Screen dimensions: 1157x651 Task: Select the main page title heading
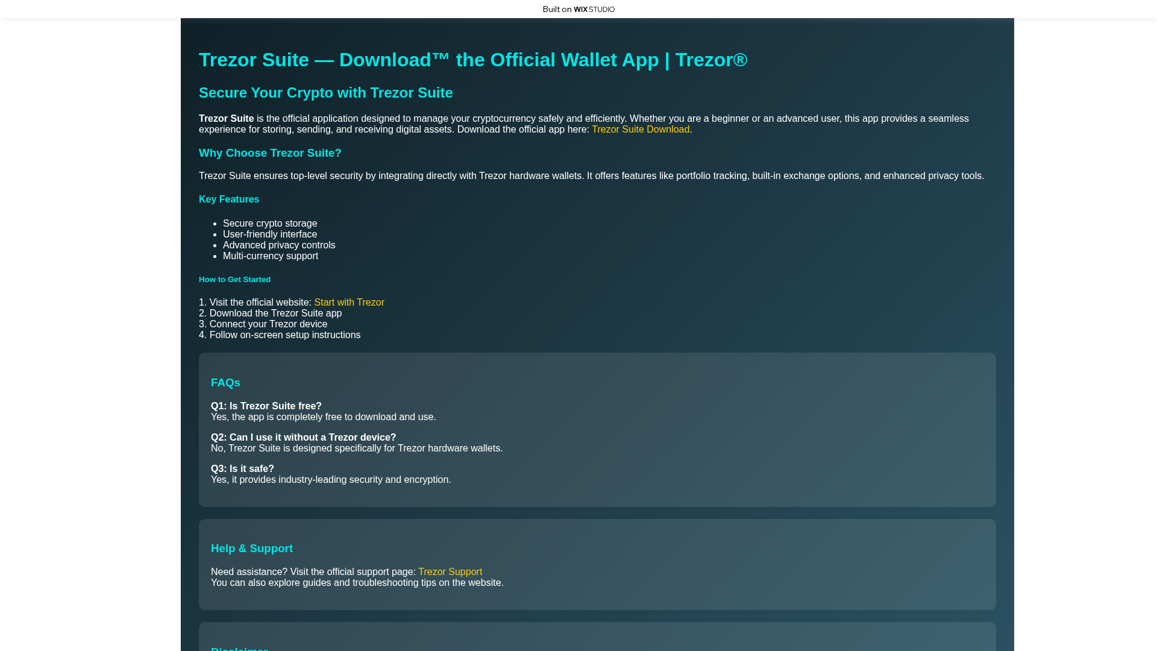[x=473, y=60]
